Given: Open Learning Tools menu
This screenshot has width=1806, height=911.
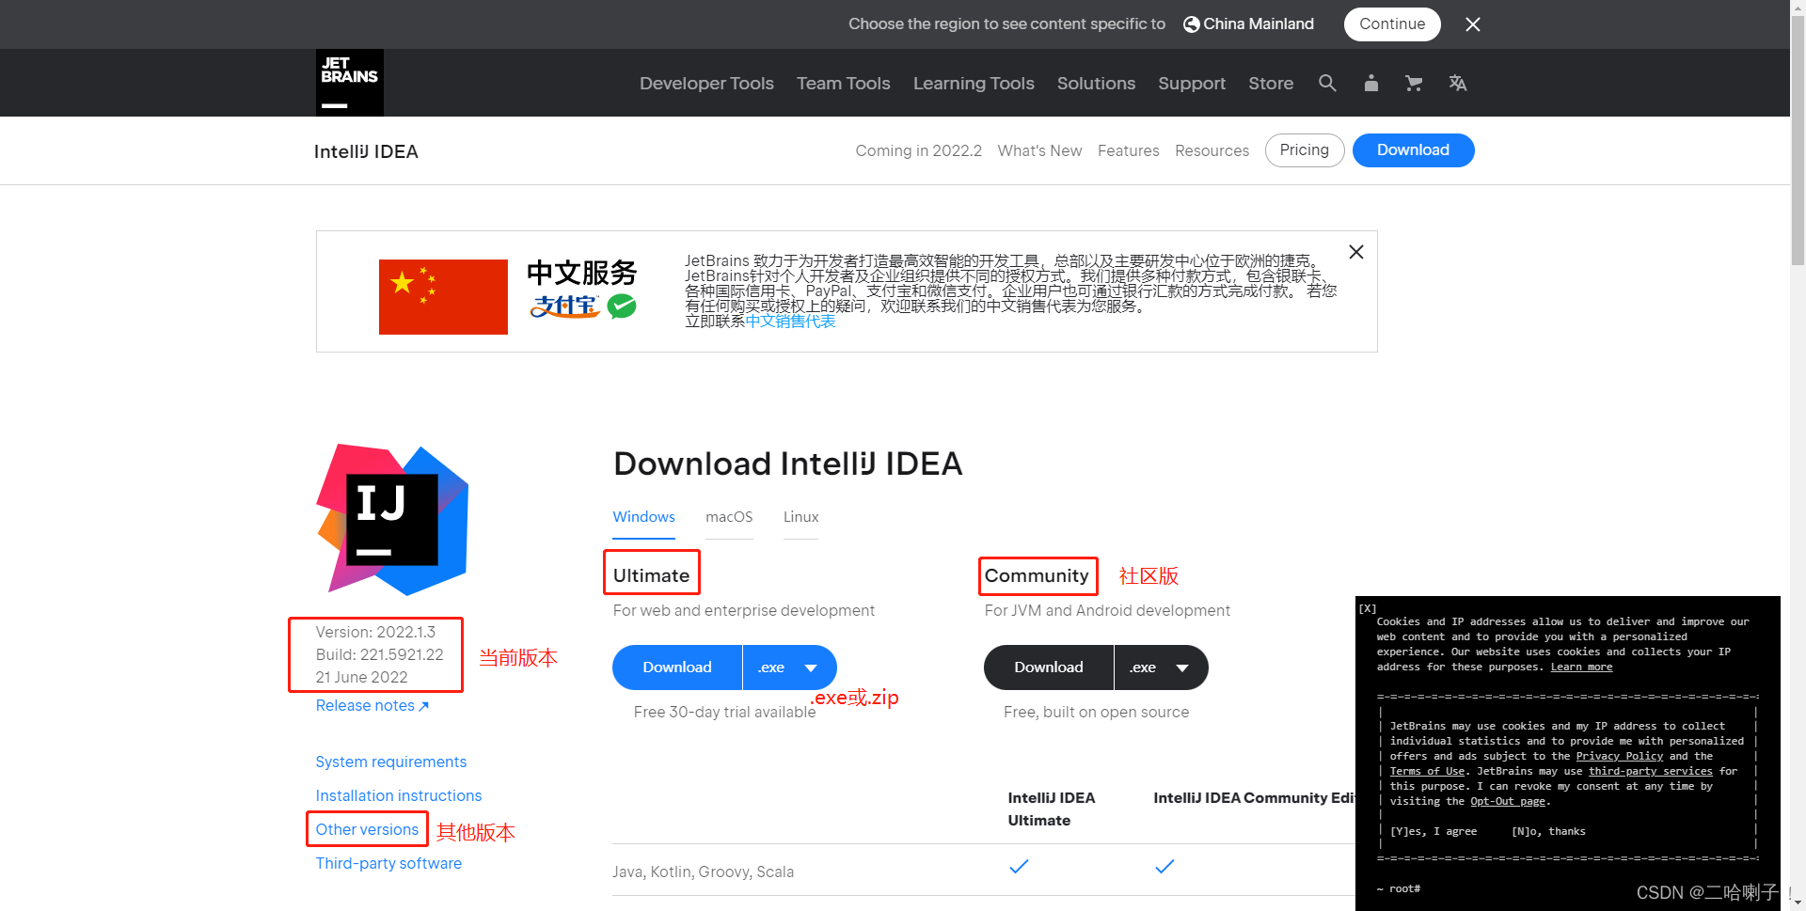Looking at the screenshot, I should 974,83.
